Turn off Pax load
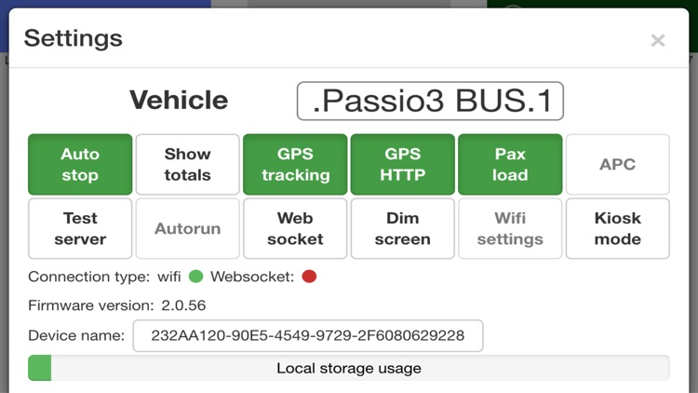This screenshot has height=393, width=698. coord(510,165)
